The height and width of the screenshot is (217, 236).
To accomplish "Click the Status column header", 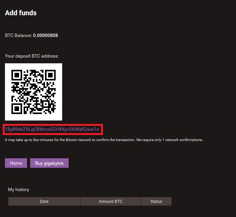I will coord(156,201).
